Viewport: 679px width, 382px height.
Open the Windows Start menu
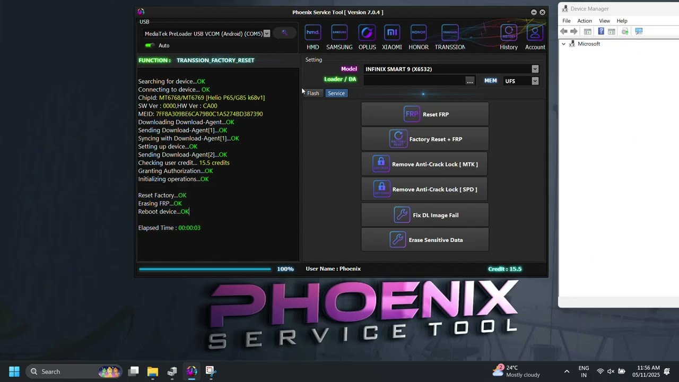(x=14, y=371)
